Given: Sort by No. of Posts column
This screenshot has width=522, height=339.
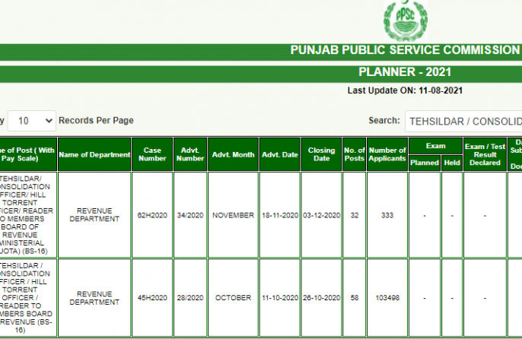Looking at the screenshot, I should point(355,155).
